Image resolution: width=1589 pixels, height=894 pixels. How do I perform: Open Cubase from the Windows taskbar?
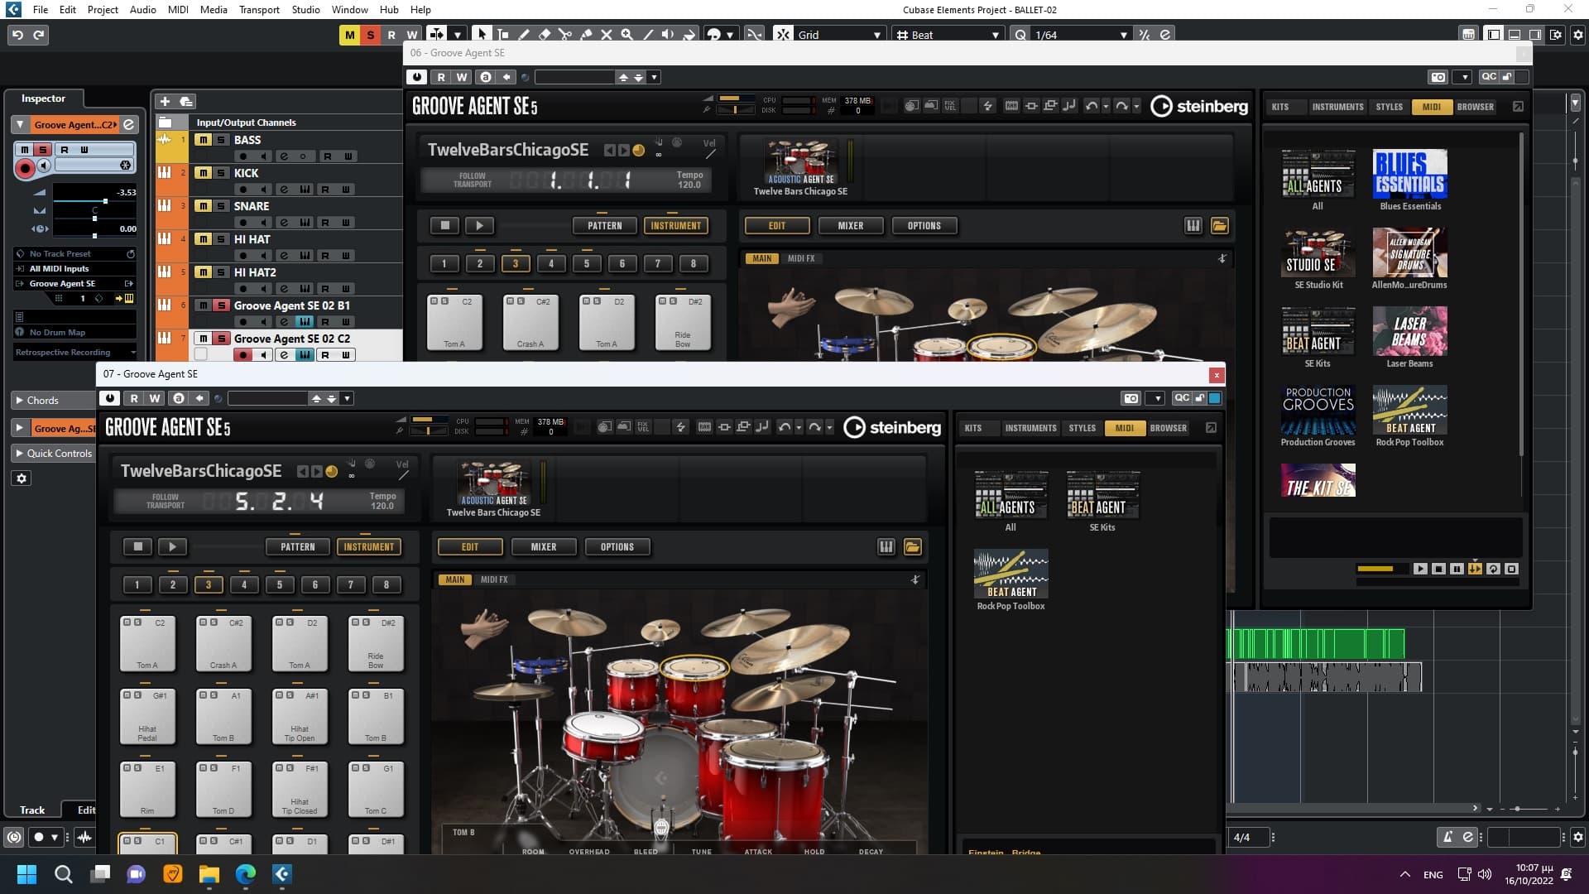point(282,873)
